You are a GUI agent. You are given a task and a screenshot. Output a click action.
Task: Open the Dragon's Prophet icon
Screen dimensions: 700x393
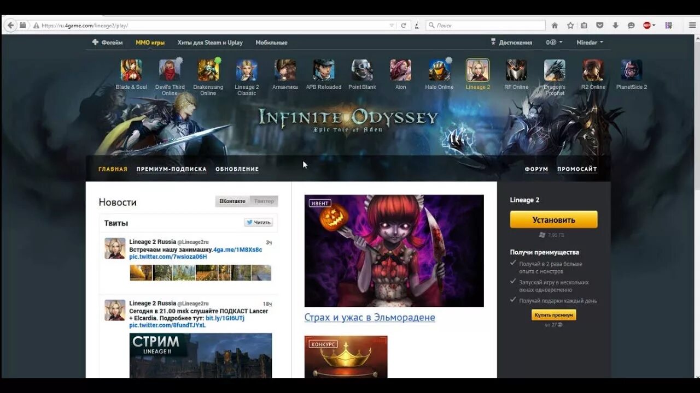tap(555, 70)
